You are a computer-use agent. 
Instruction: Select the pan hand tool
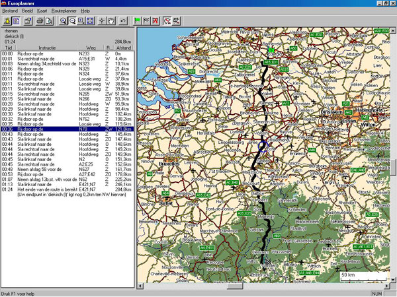110,21
